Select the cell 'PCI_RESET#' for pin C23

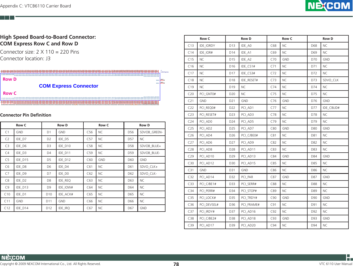tap(211, 115)
